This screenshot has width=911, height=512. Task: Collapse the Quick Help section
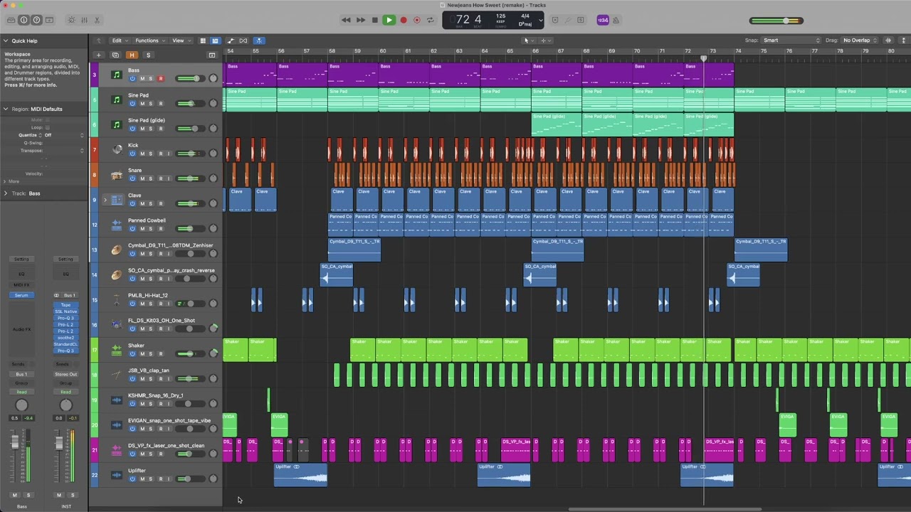pyautogui.click(x=6, y=41)
